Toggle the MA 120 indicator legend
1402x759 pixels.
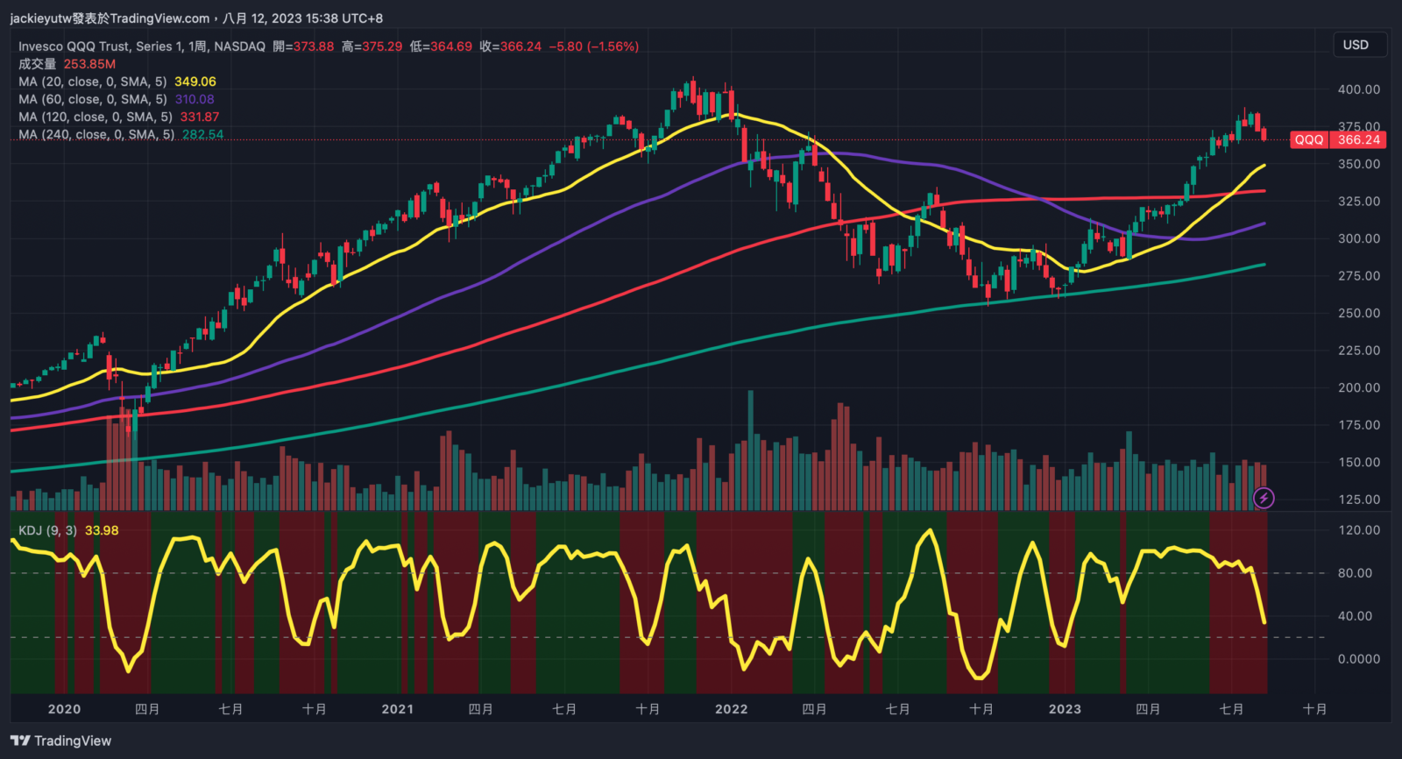[x=95, y=117]
